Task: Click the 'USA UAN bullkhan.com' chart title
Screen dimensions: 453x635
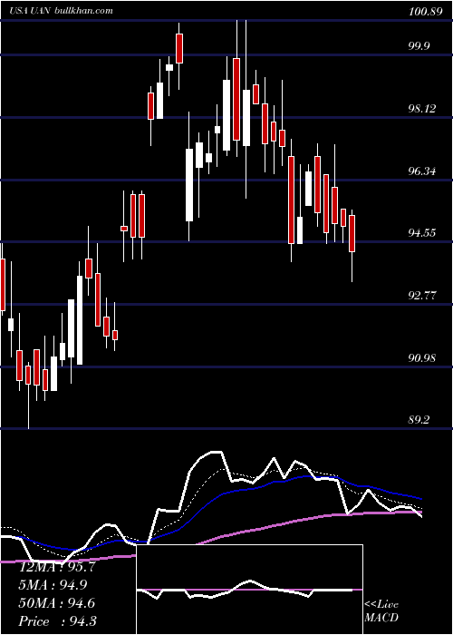Action: point(61,11)
